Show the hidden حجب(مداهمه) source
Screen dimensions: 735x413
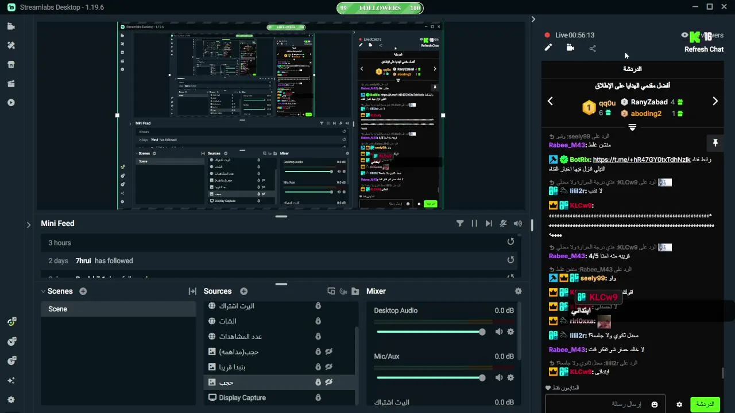(x=329, y=352)
